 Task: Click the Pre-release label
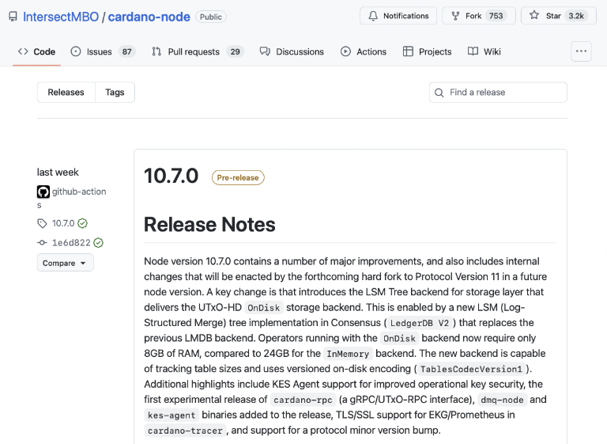pyautogui.click(x=238, y=177)
